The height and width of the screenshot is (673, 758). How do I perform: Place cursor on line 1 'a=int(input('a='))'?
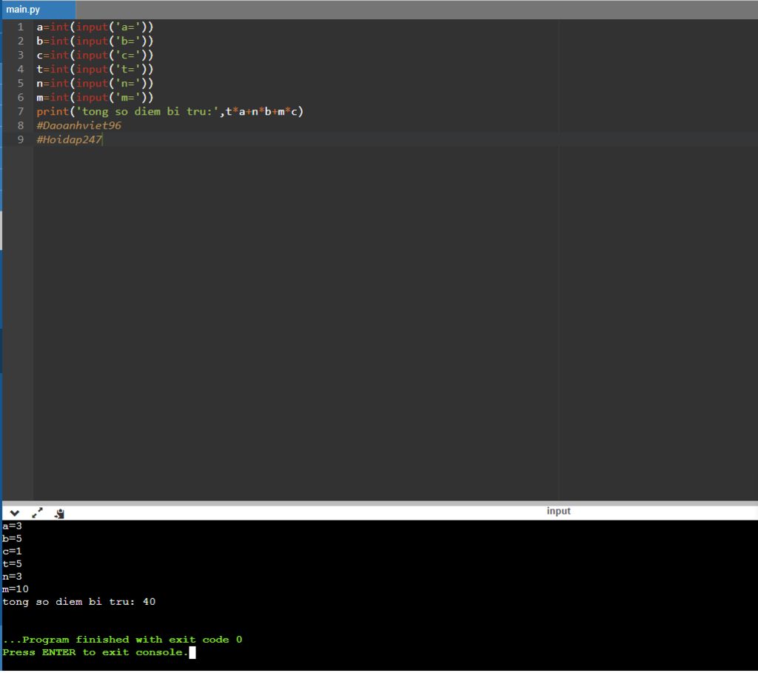[x=95, y=27]
